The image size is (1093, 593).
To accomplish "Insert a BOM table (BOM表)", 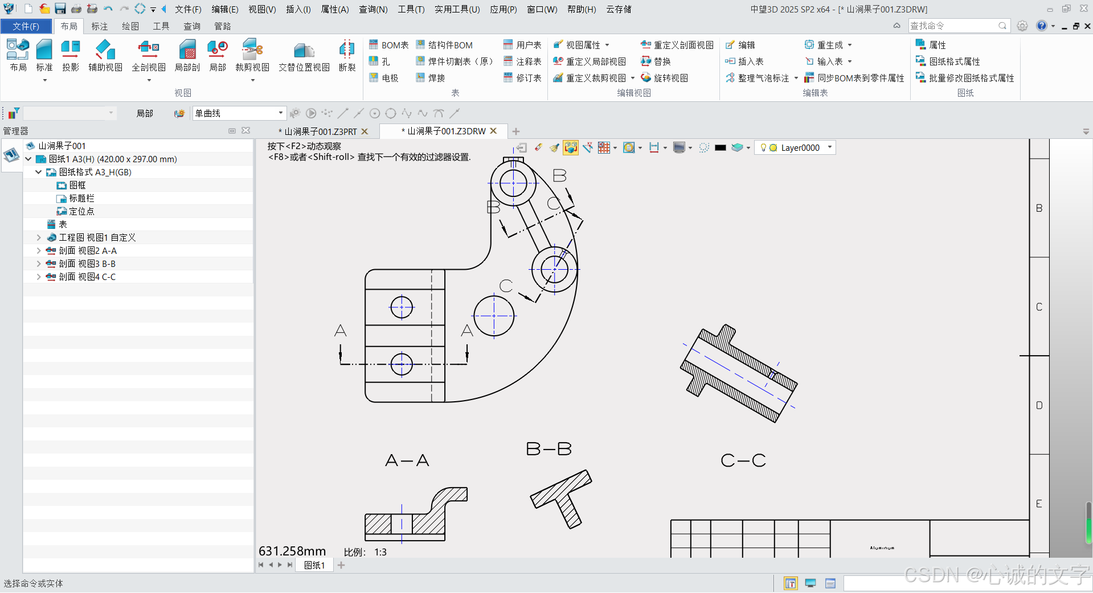I will click(388, 45).
